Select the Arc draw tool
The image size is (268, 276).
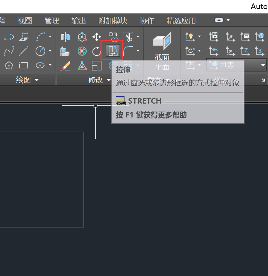click(40, 37)
